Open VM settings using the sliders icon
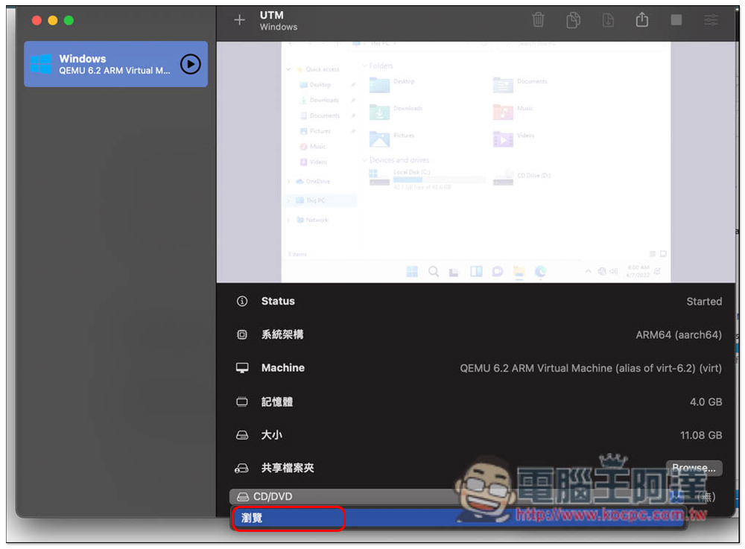 click(711, 20)
